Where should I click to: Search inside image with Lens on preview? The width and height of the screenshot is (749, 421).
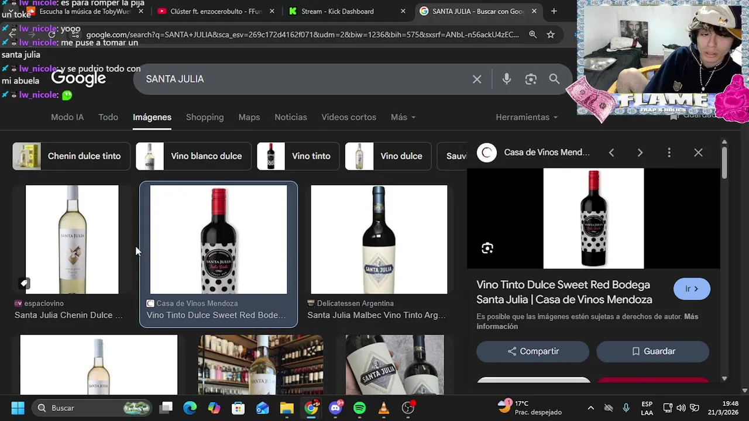coord(487,249)
